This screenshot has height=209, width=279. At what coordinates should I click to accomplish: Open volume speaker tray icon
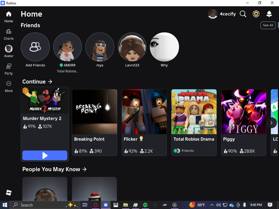click(x=218, y=205)
